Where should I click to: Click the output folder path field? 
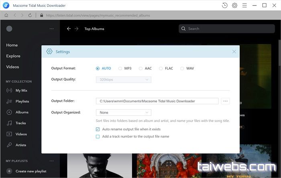tap(157, 101)
